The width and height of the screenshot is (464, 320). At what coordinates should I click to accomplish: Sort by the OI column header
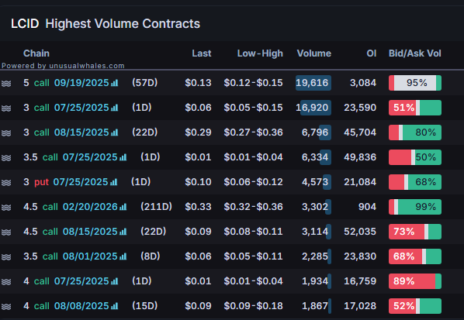tap(372, 53)
